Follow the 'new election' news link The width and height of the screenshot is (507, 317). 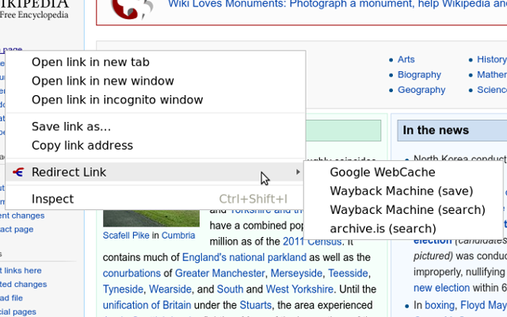coord(442,288)
